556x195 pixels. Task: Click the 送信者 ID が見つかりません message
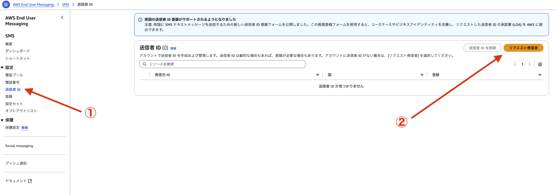pyautogui.click(x=341, y=86)
